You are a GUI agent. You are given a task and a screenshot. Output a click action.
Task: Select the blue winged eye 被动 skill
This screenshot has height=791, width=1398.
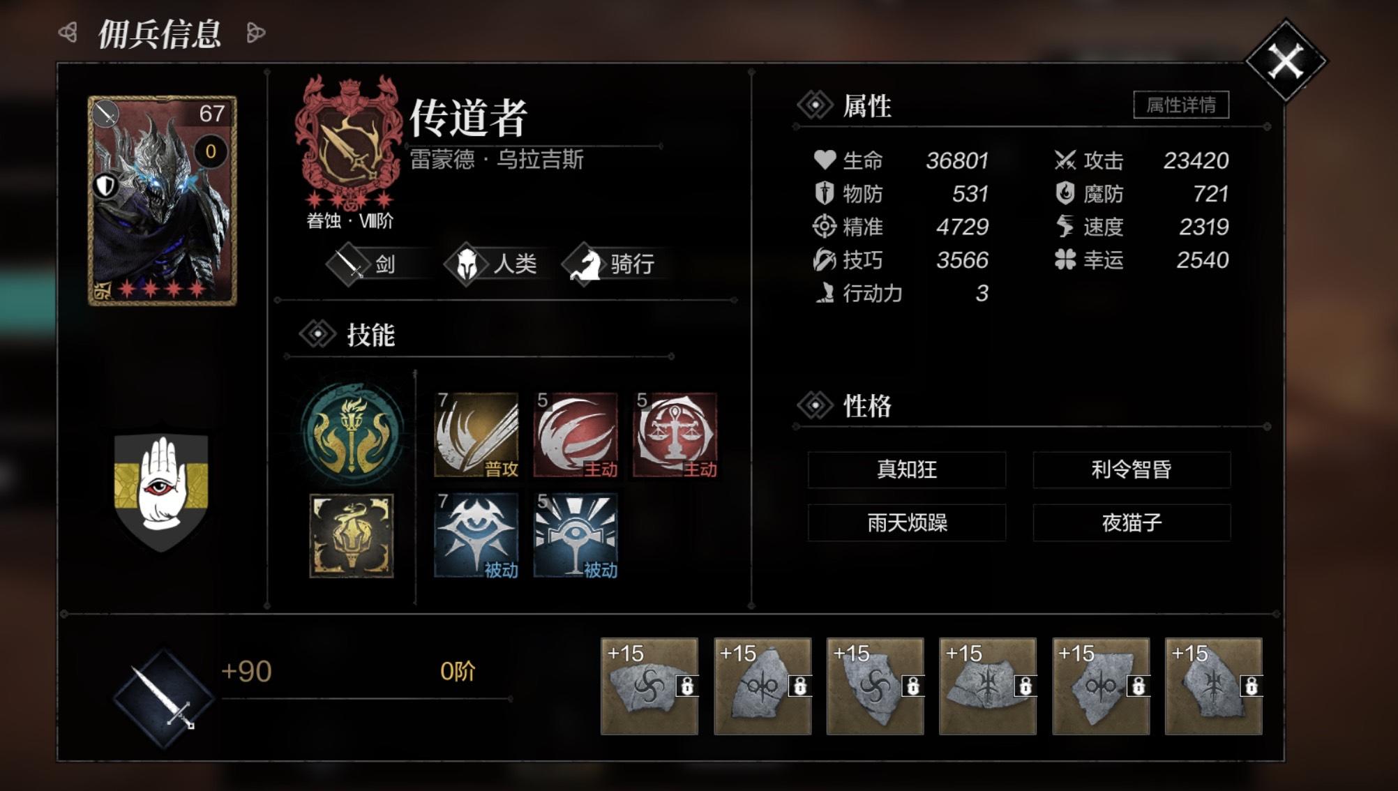pyautogui.click(x=476, y=535)
